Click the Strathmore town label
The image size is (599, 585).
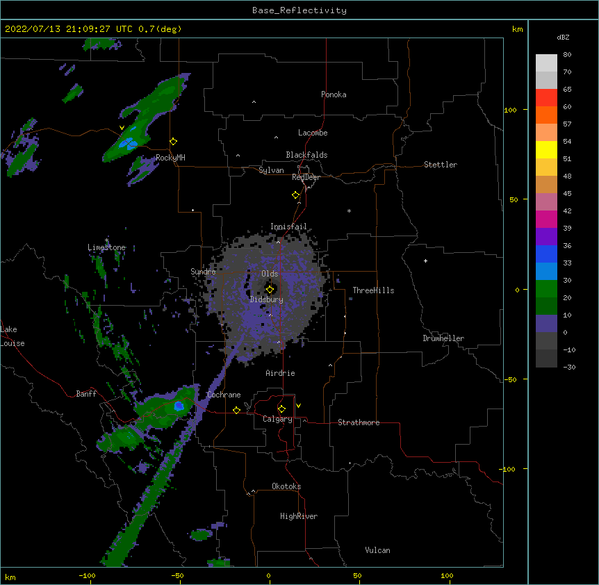(359, 422)
